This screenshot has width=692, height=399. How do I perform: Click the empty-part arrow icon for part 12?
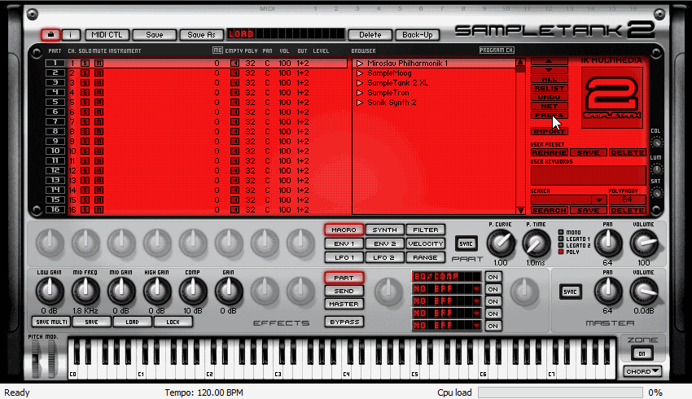[x=234, y=171]
